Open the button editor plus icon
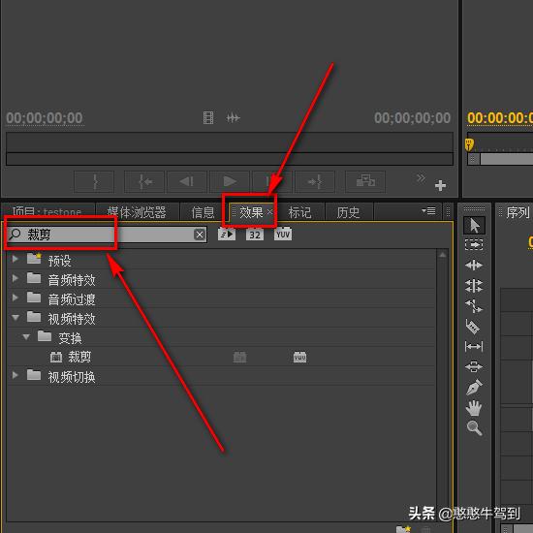Viewport: 533px width, 533px height. pos(440,186)
